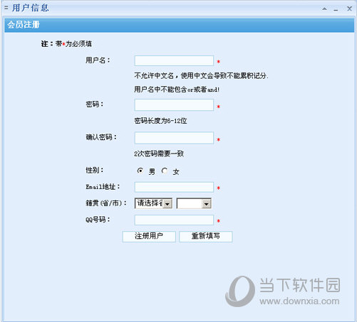The height and width of the screenshot is (322, 357).
Task: Click the 用户名 input field
Action: coord(174,61)
